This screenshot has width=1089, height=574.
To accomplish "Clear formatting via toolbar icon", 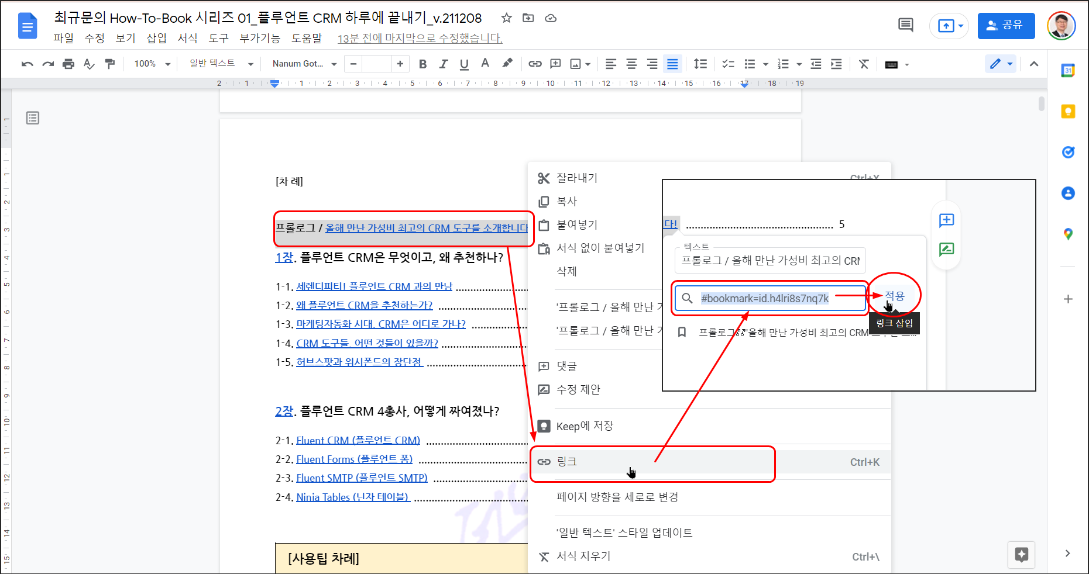I will (864, 64).
